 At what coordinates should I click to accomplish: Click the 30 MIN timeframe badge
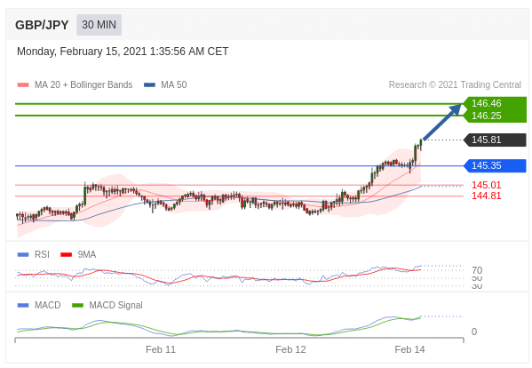[x=99, y=25]
